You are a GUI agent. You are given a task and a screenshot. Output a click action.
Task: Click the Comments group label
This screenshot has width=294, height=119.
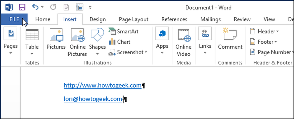point(230,63)
